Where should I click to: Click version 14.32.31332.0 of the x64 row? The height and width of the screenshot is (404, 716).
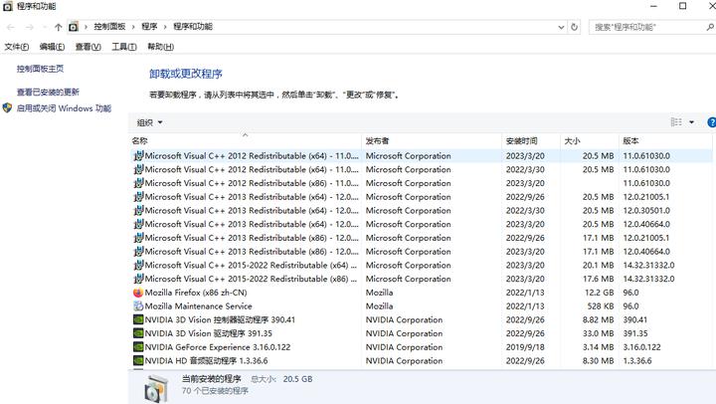click(x=648, y=265)
